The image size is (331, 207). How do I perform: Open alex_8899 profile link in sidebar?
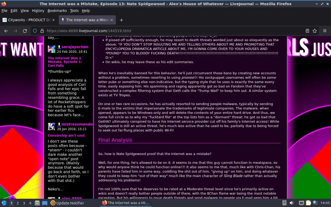pyautogui.click(x=72, y=198)
